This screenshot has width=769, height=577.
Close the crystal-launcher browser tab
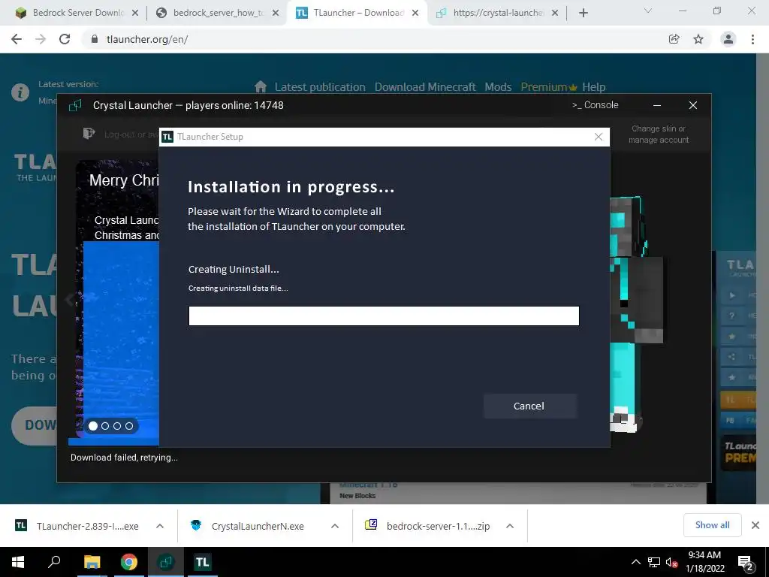[555, 13]
